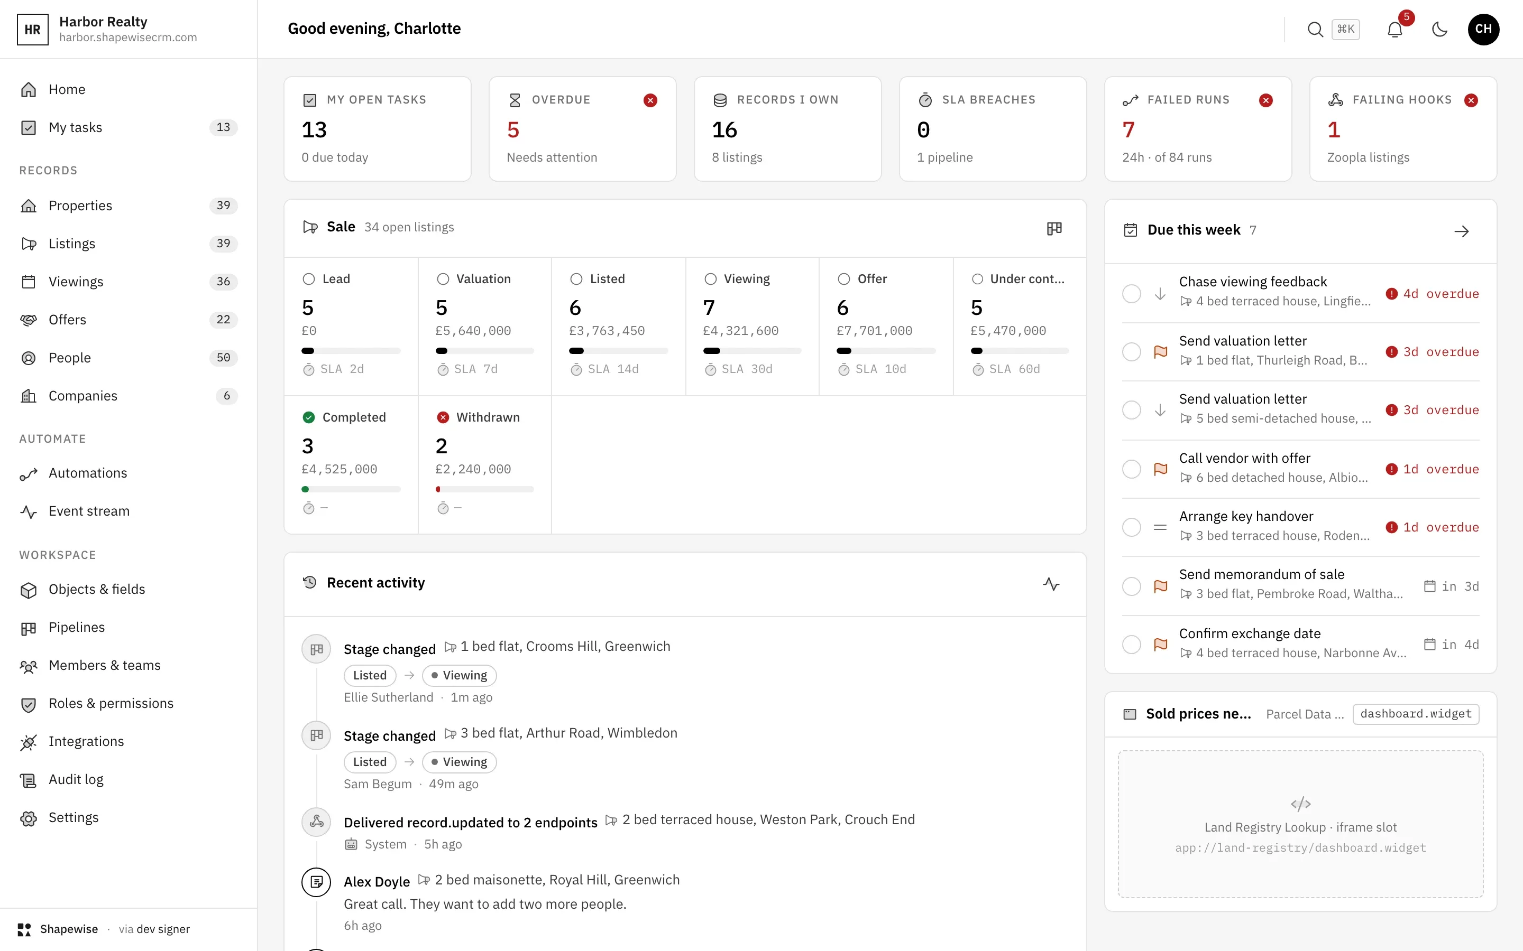This screenshot has width=1523, height=951.
Task: Mark Chase viewing feedback task complete
Action: pyautogui.click(x=1132, y=294)
